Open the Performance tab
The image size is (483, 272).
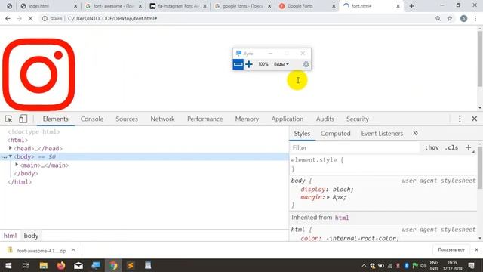[205, 119]
